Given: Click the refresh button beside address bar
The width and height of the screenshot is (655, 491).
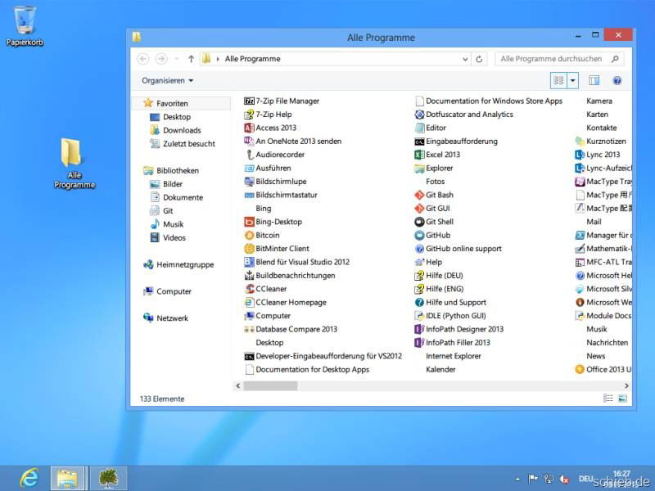Looking at the screenshot, I should click(480, 59).
